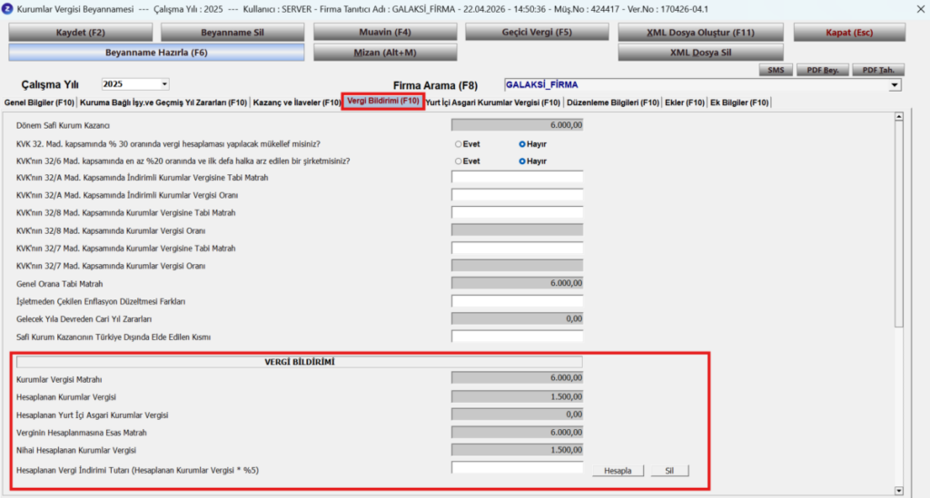Click Safi Kurum Kazancının Türkiye Dışında field
This screenshot has height=498, width=930.
[x=517, y=337]
